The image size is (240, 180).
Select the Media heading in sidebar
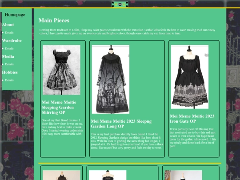pos(8,56)
